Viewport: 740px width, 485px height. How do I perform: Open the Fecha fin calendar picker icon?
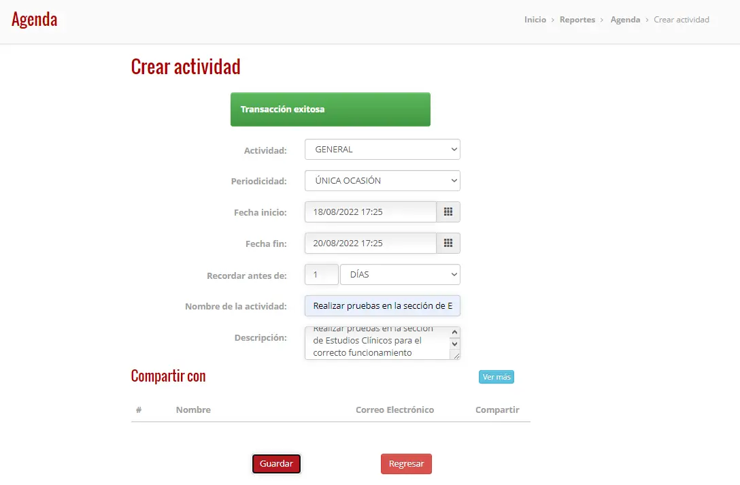tap(448, 243)
